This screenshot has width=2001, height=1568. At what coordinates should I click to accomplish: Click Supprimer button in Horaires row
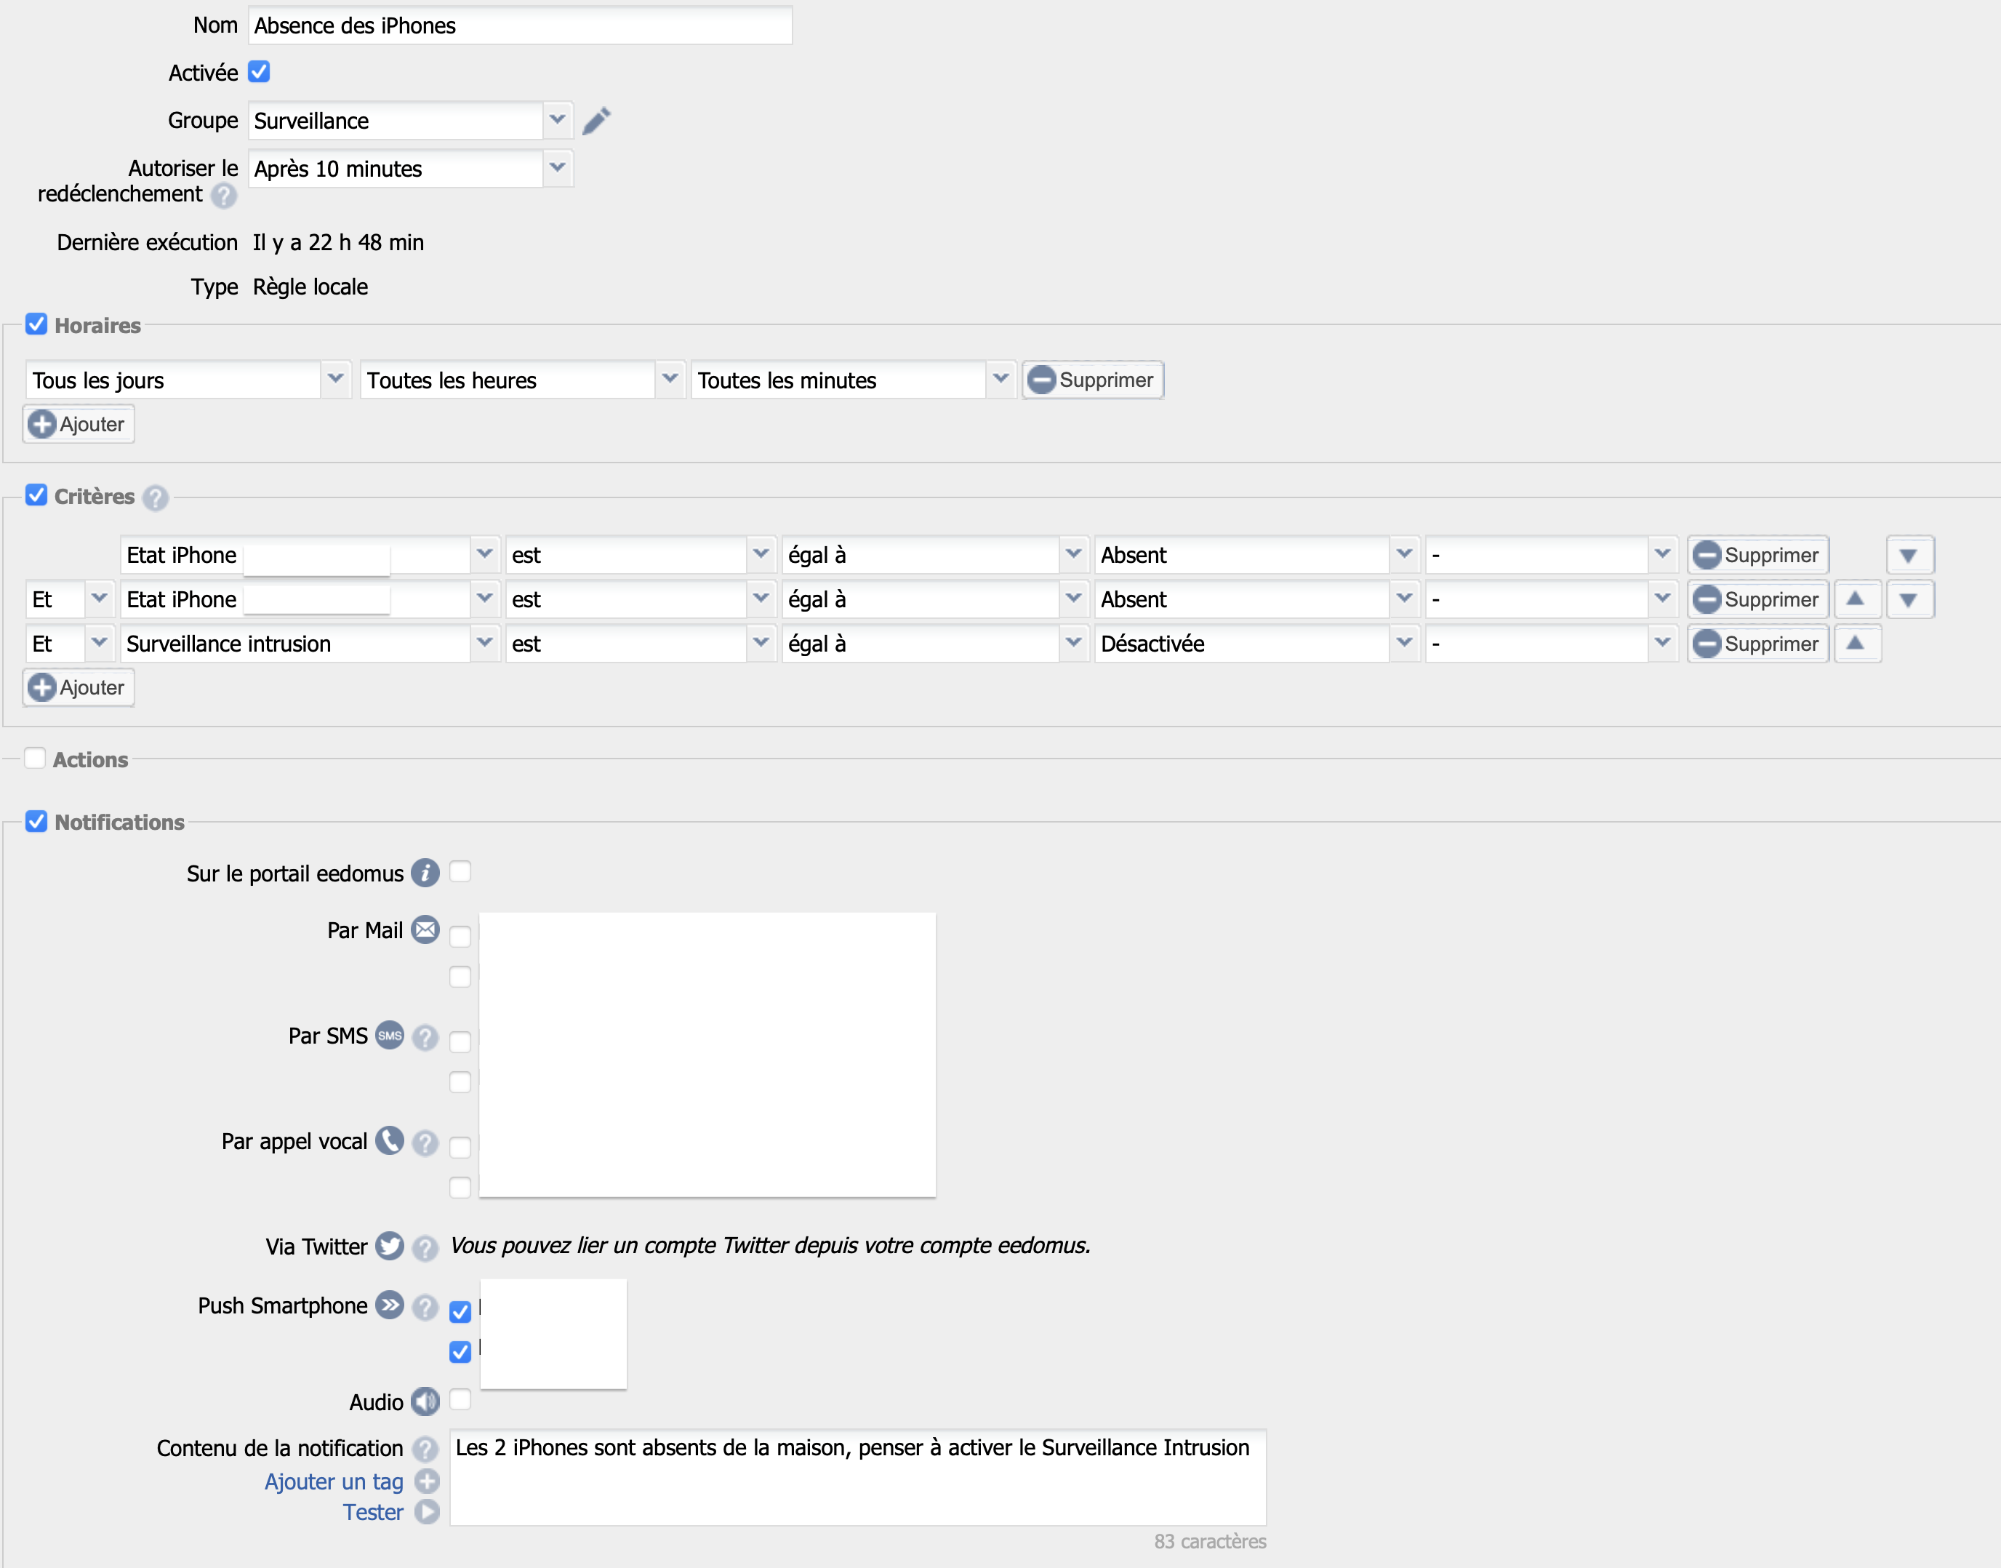(x=1092, y=380)
